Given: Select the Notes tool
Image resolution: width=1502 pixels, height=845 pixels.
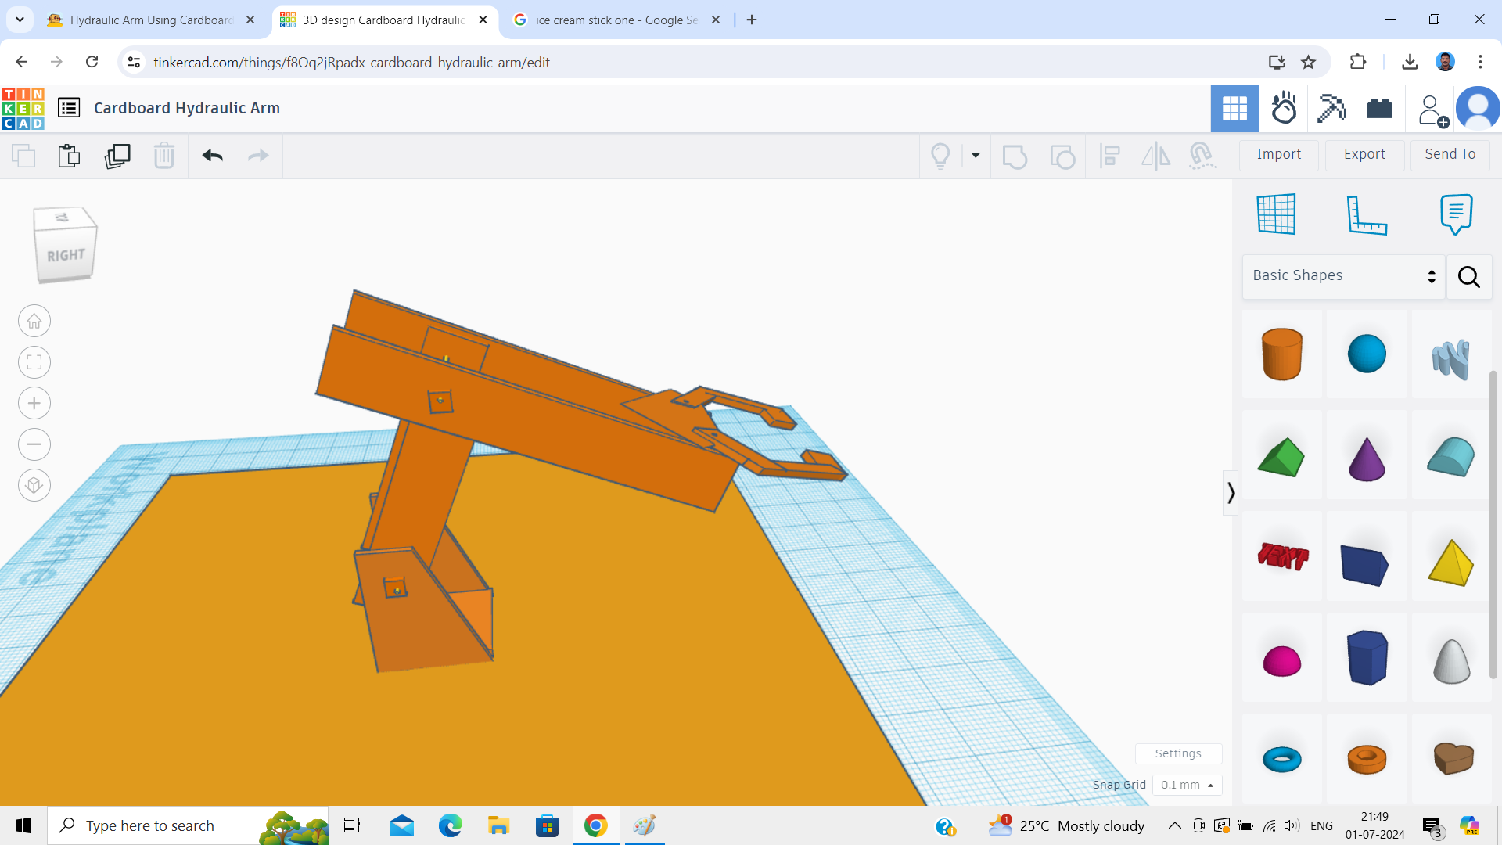Looking at the screenshot, I should (1456, 214).
